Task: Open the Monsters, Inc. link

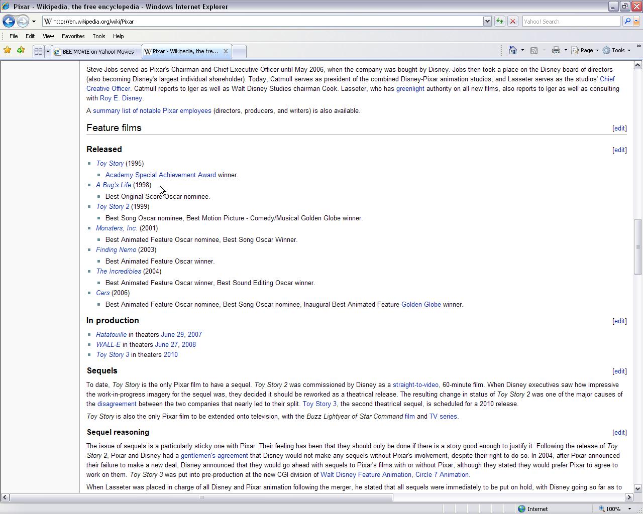Action: coord(117,228)
